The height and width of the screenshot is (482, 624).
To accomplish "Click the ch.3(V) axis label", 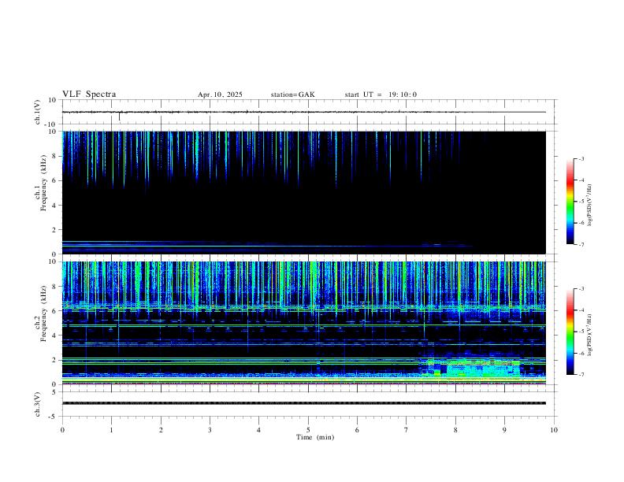I will click(x=38, y=405).
